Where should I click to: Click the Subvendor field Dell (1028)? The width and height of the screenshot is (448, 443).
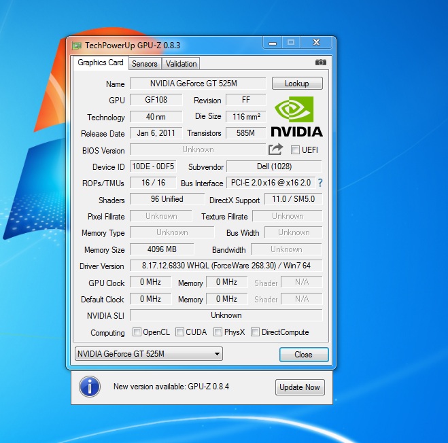tap(274, 166)
